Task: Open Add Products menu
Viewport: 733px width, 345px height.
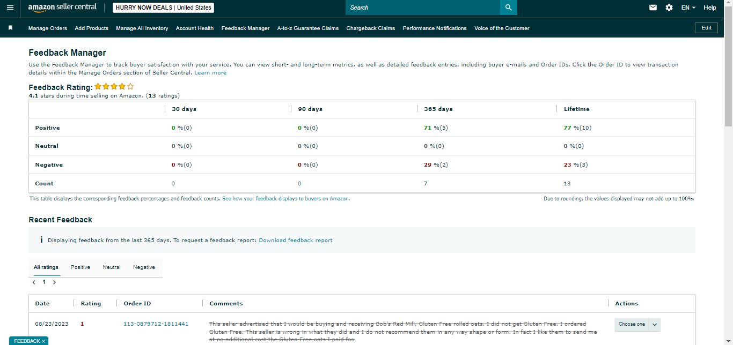Action: (92, 28)
